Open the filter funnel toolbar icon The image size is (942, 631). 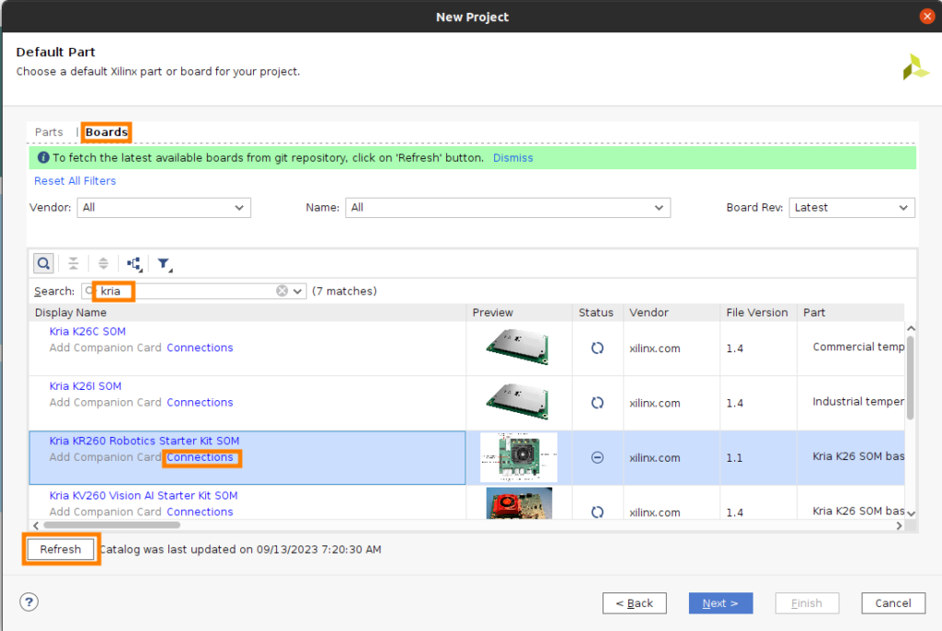(x=164, y=264)
